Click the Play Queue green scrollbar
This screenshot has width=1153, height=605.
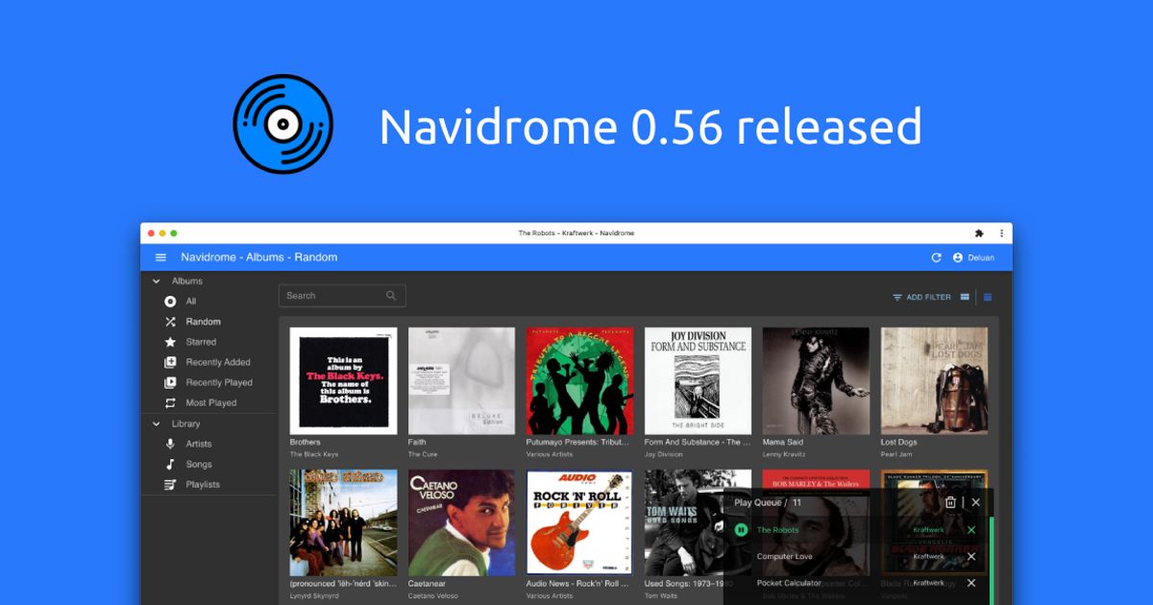tap(992, 561)
